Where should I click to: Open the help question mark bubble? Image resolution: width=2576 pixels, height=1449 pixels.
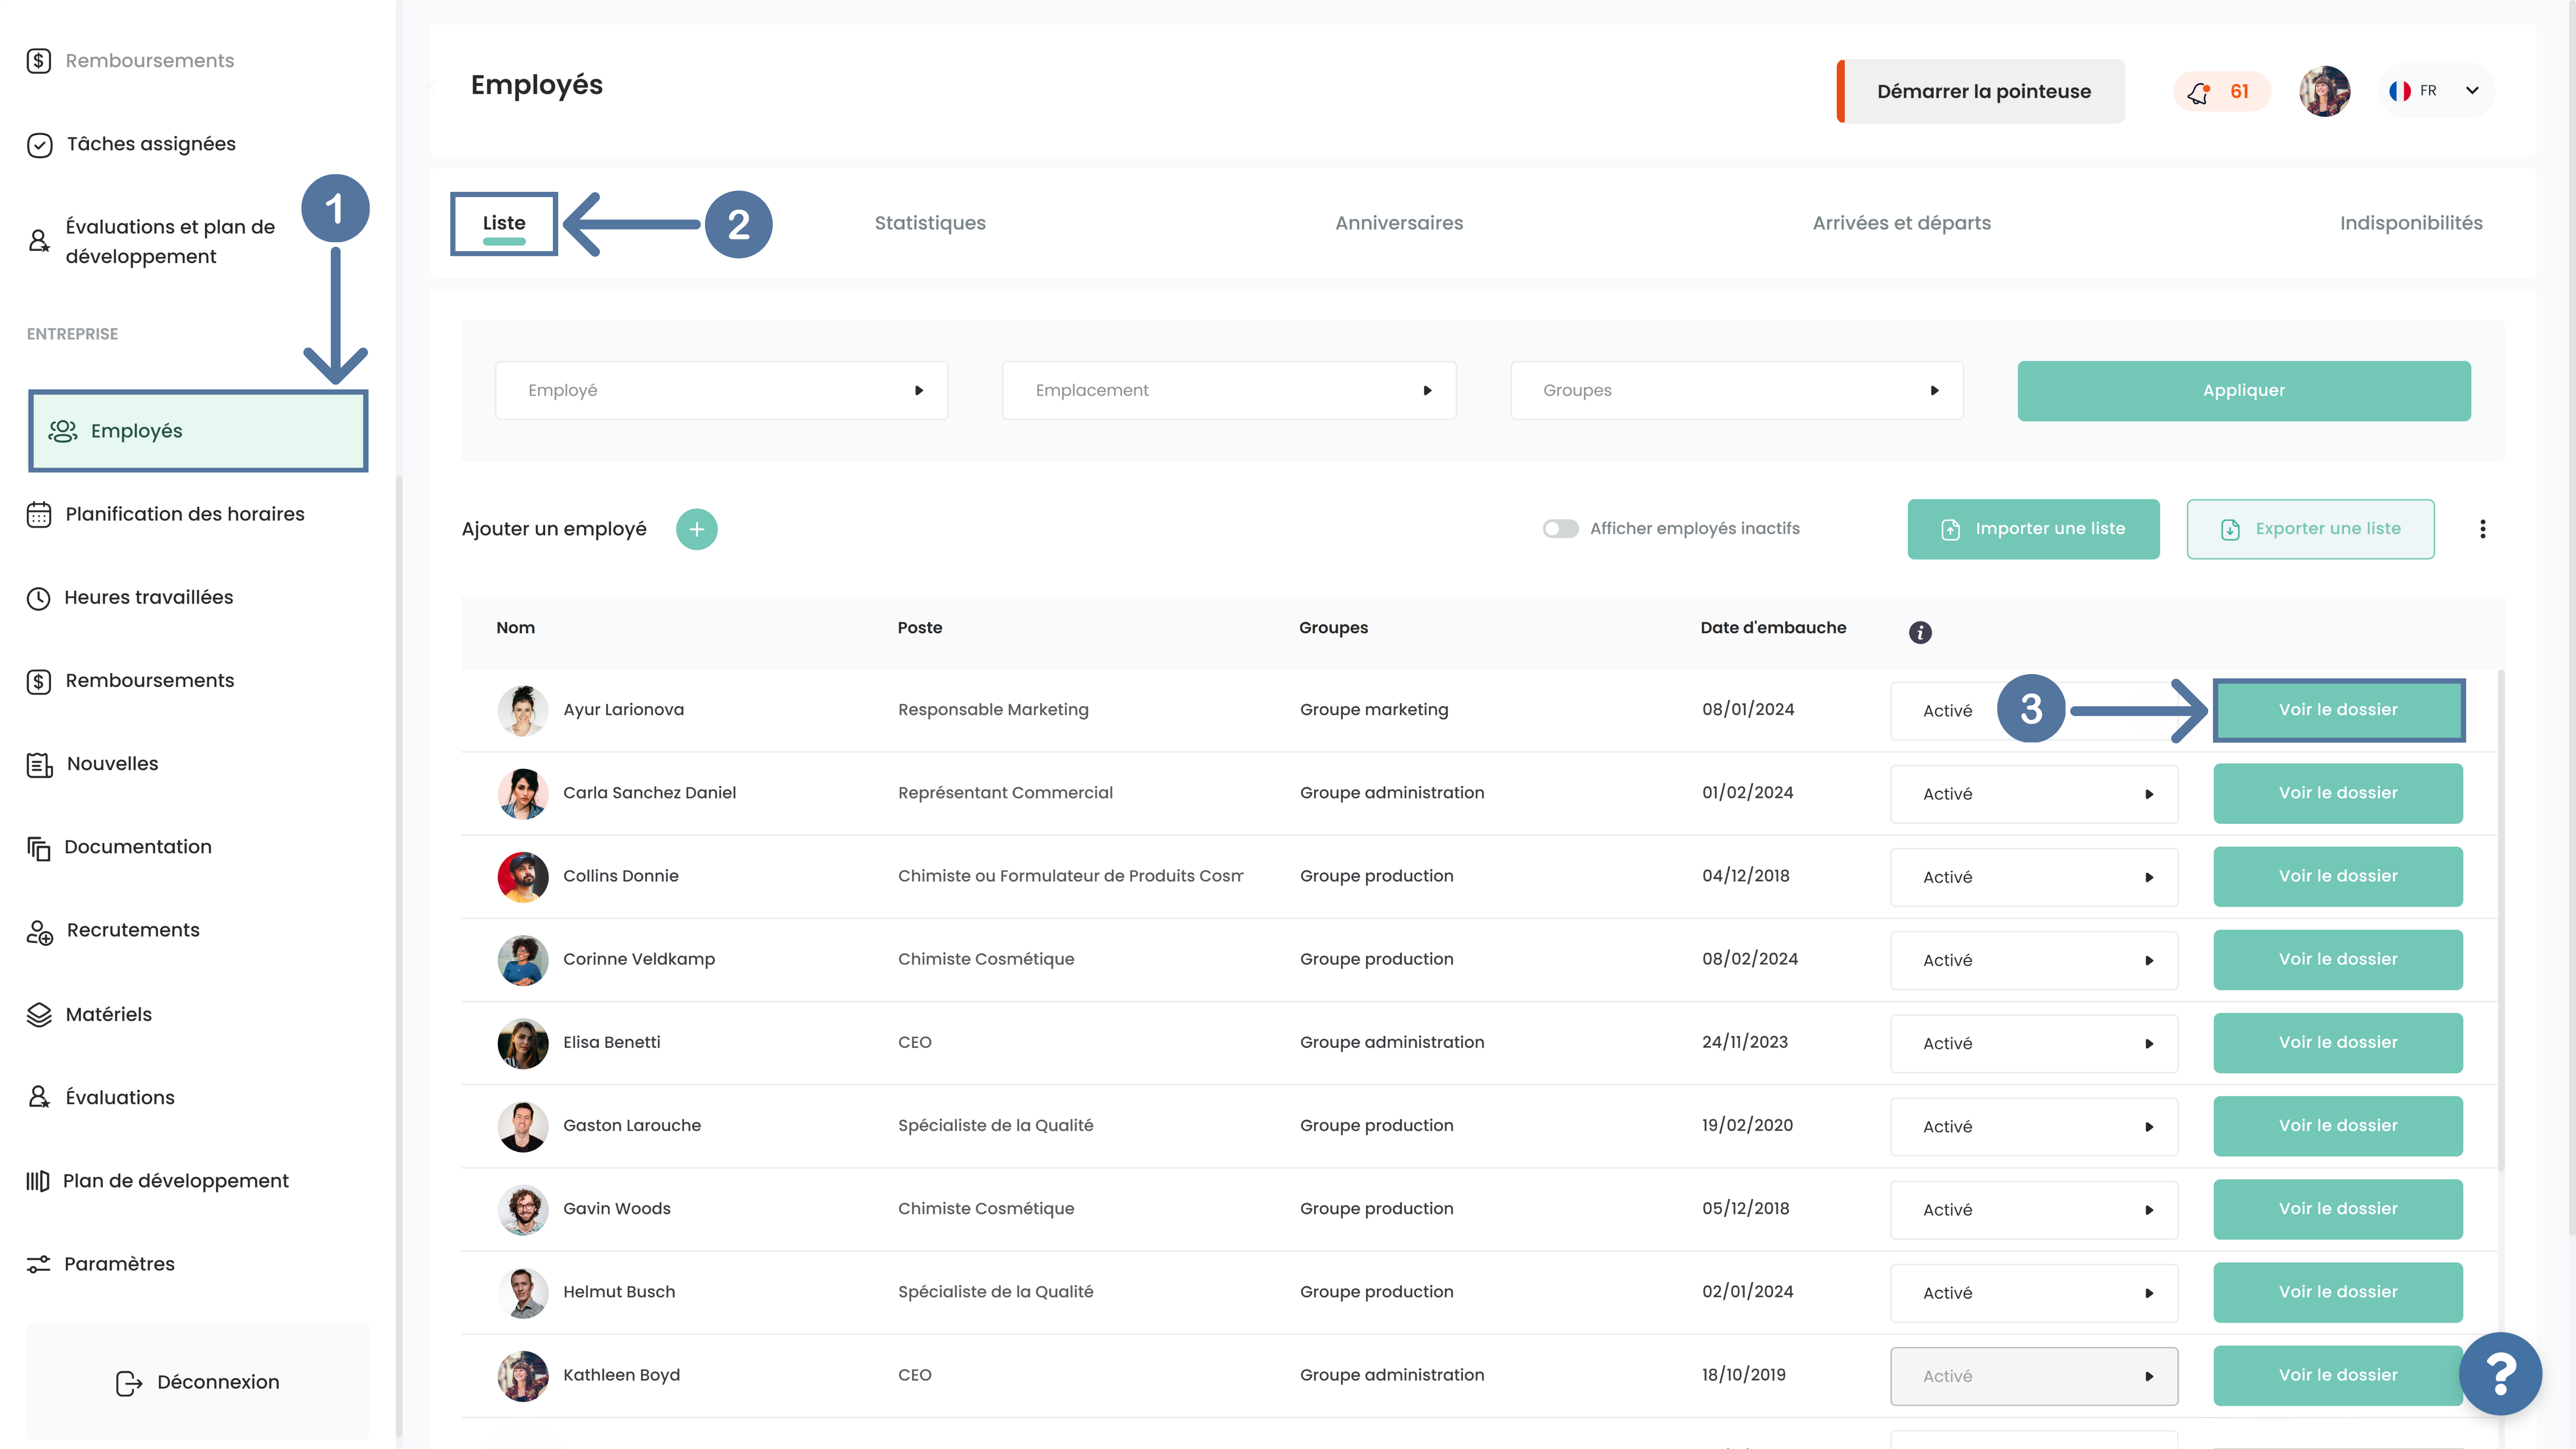(2500, 1374)
